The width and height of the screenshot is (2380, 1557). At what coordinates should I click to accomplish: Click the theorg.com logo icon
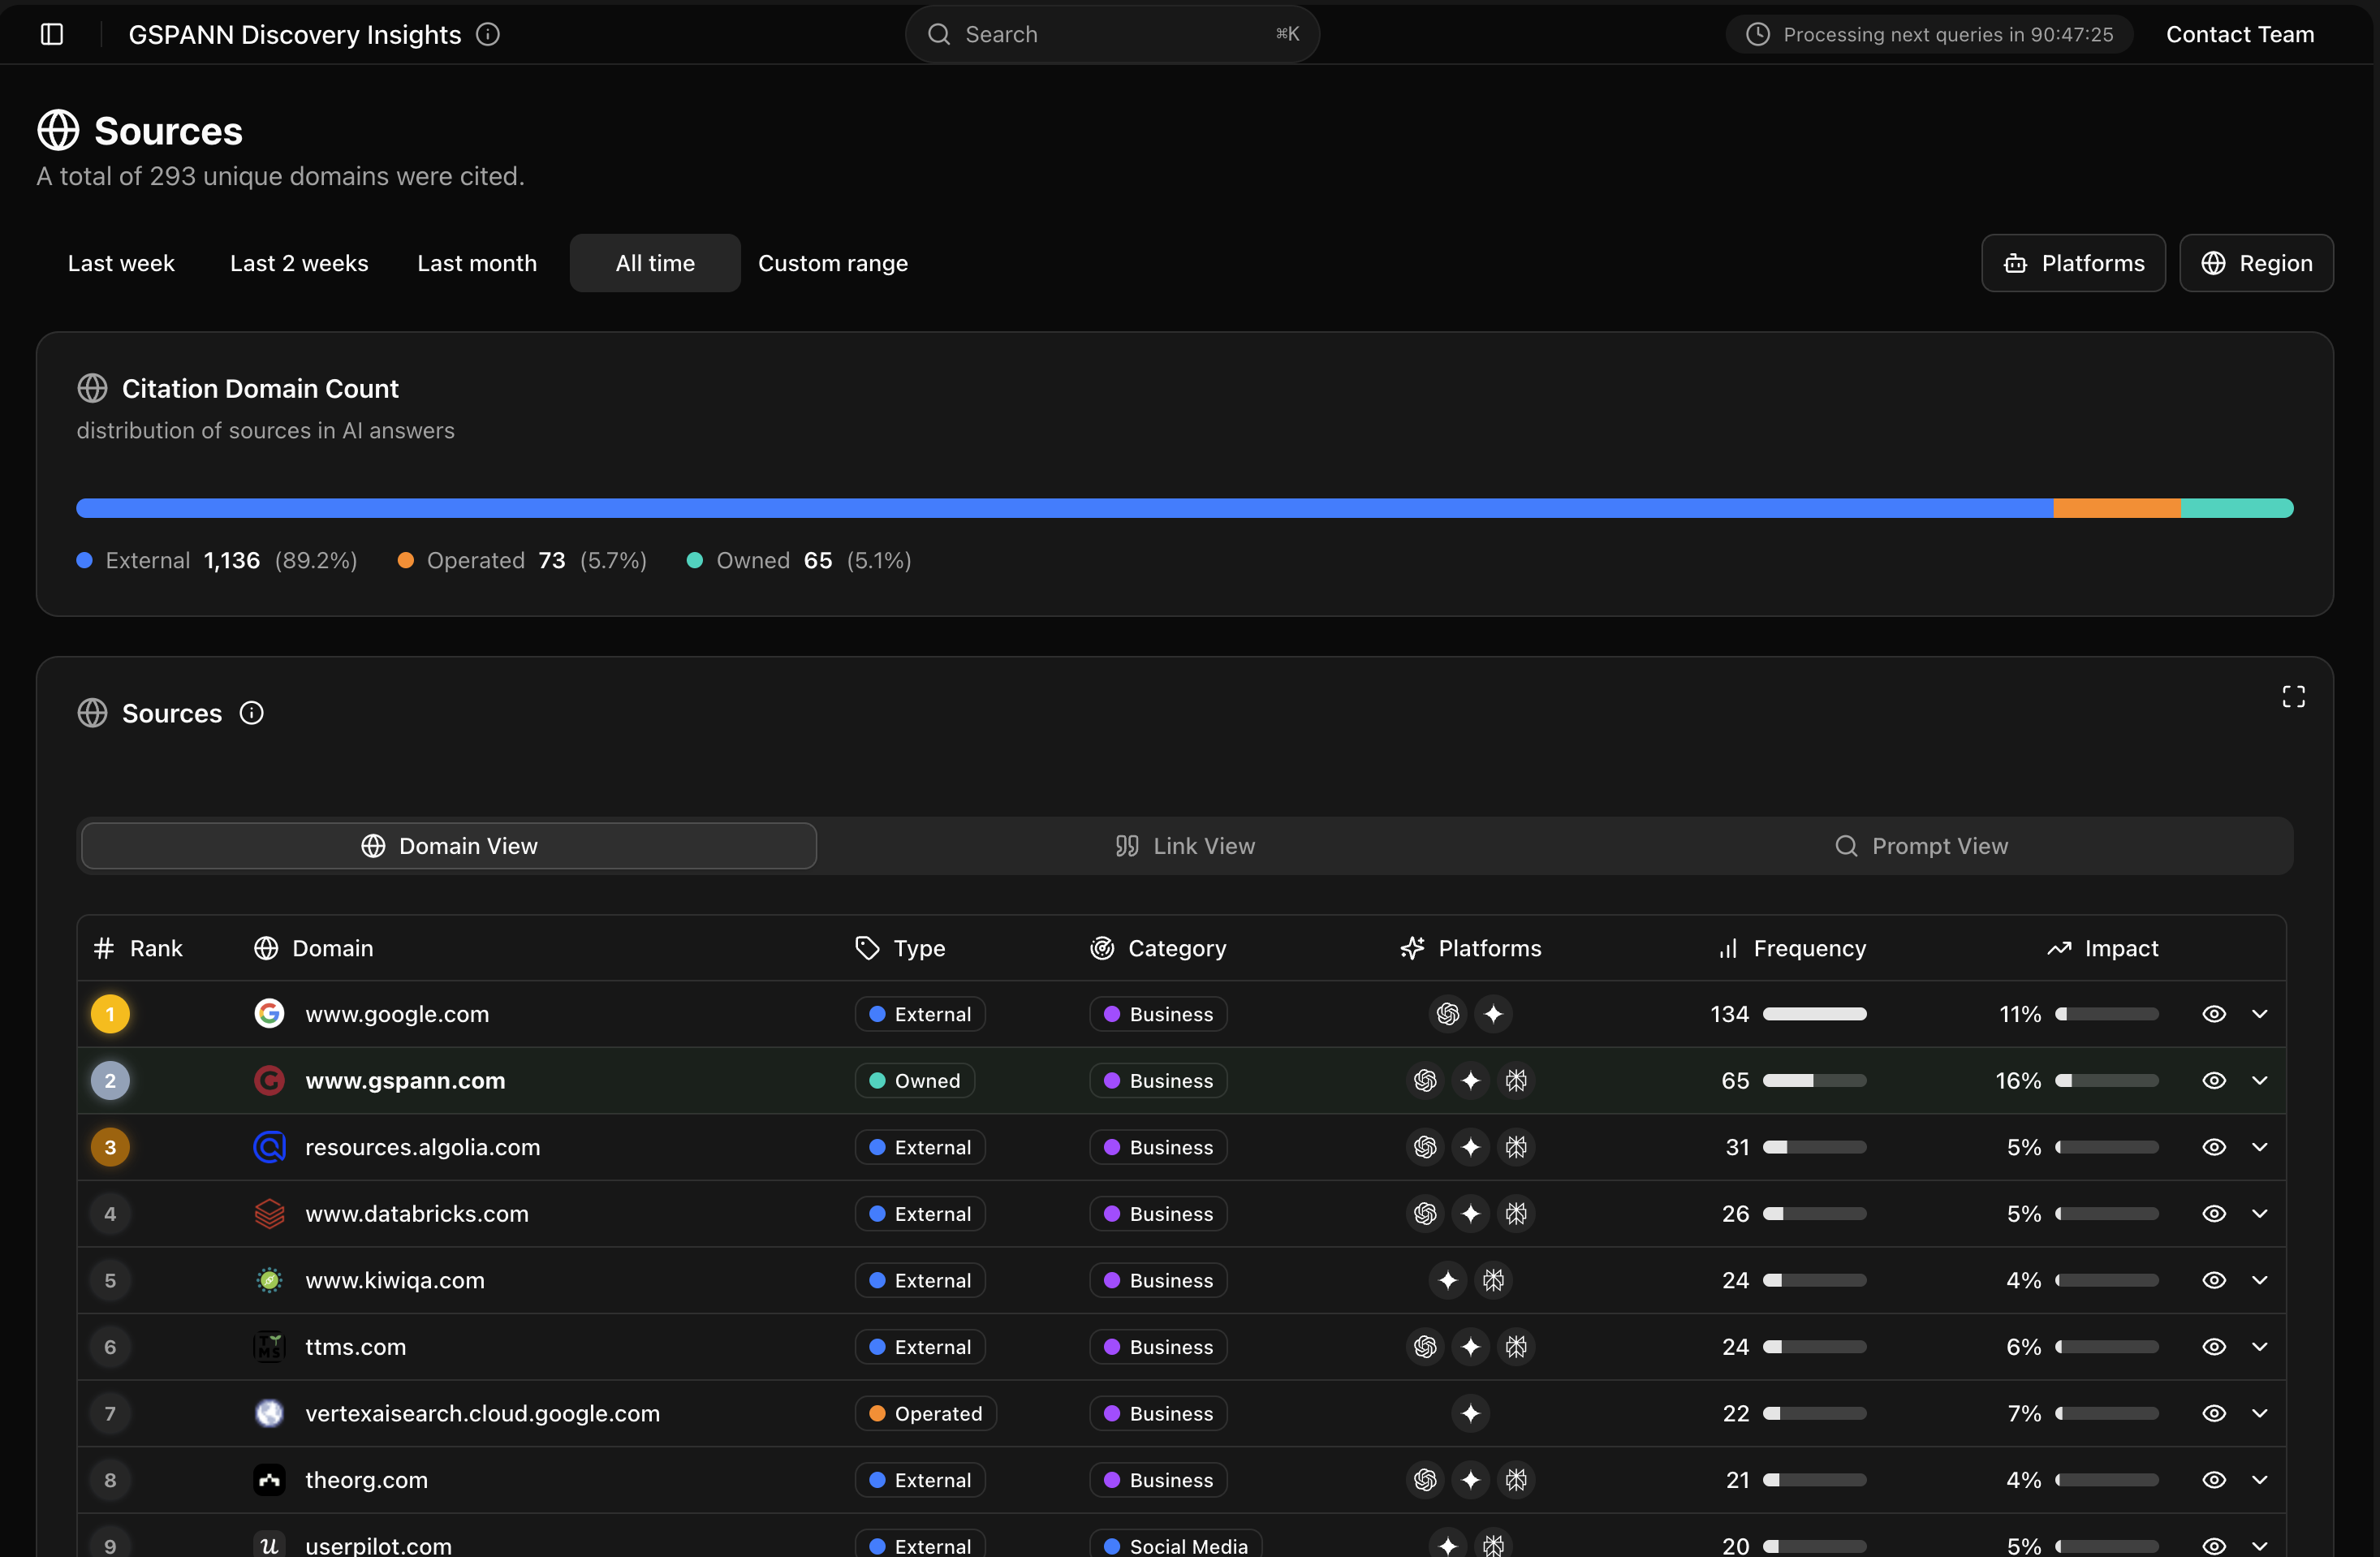pos(269,1480)
